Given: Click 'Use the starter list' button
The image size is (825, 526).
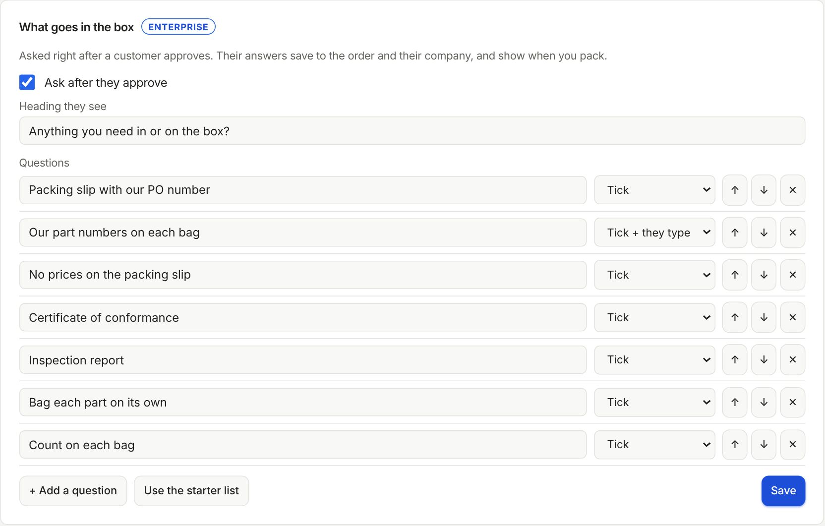Looking at the screenshot, I should (191, 491).
